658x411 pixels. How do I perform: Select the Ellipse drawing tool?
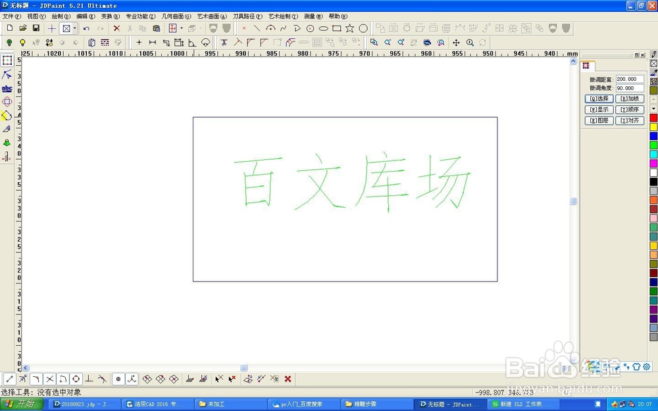pos(323,28)
